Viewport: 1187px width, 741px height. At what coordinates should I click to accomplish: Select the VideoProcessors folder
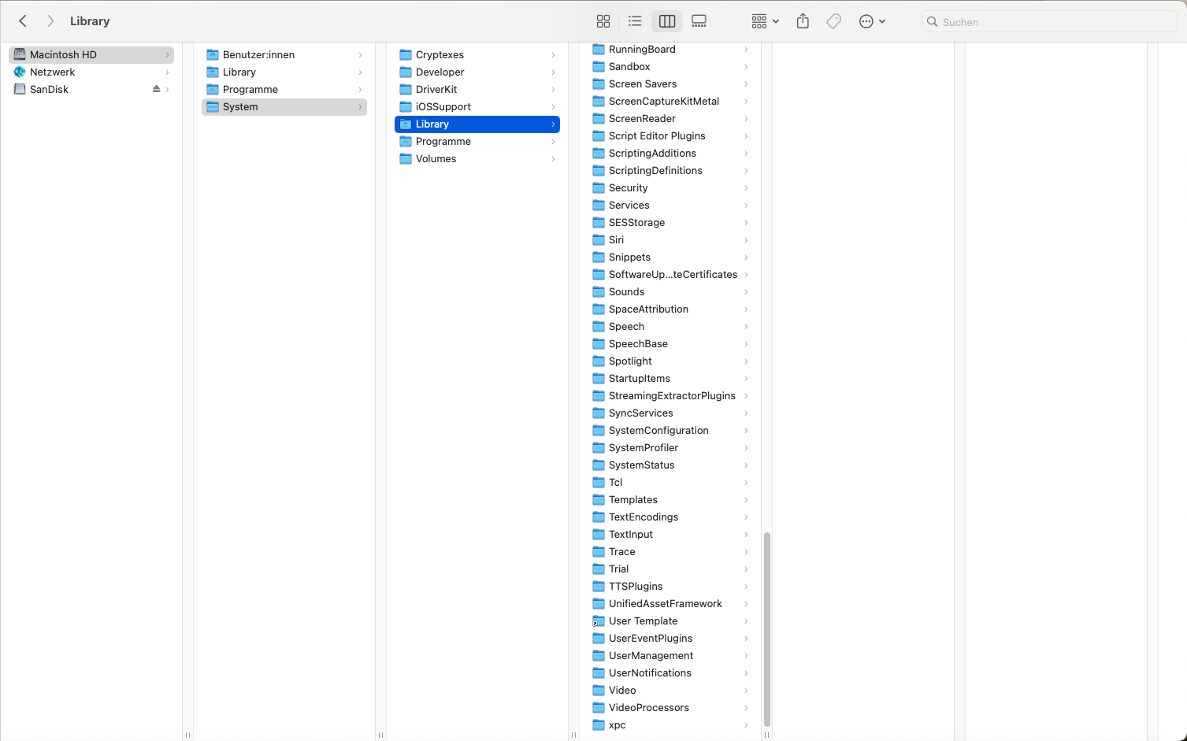(670, 707)
